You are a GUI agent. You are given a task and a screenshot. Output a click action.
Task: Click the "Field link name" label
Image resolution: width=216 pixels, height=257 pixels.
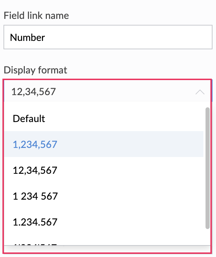pyautogui.click(x=36, y=16)
